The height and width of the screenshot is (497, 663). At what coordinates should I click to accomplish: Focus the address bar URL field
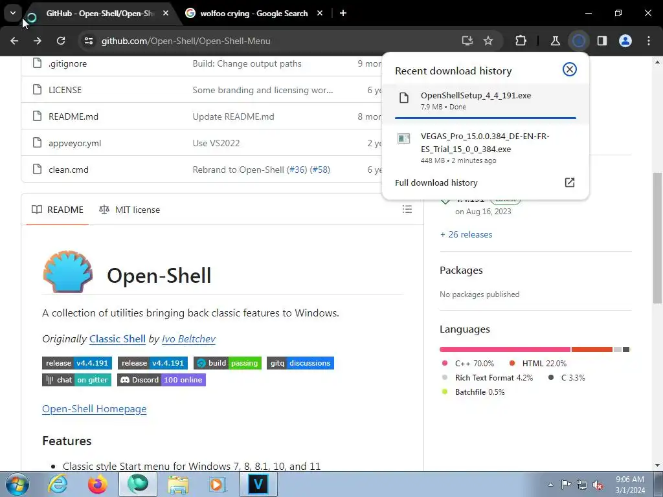271,41
